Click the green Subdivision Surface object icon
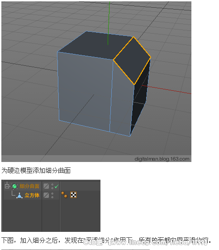The width and height of the screenshot is (219, 250). [14, 186]
